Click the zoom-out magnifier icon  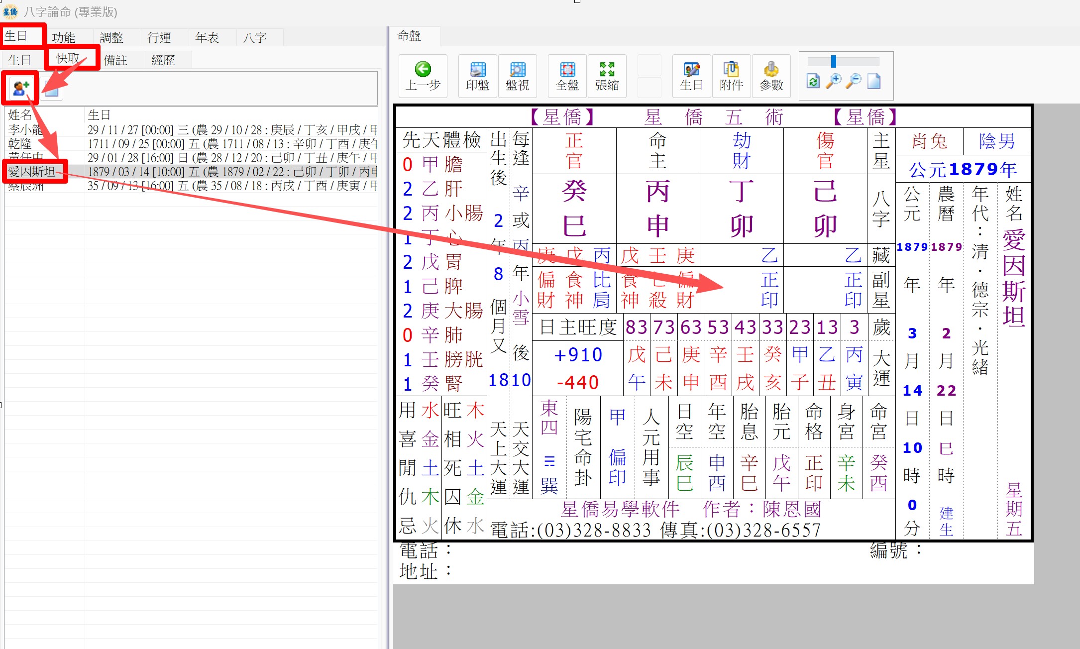854,81
